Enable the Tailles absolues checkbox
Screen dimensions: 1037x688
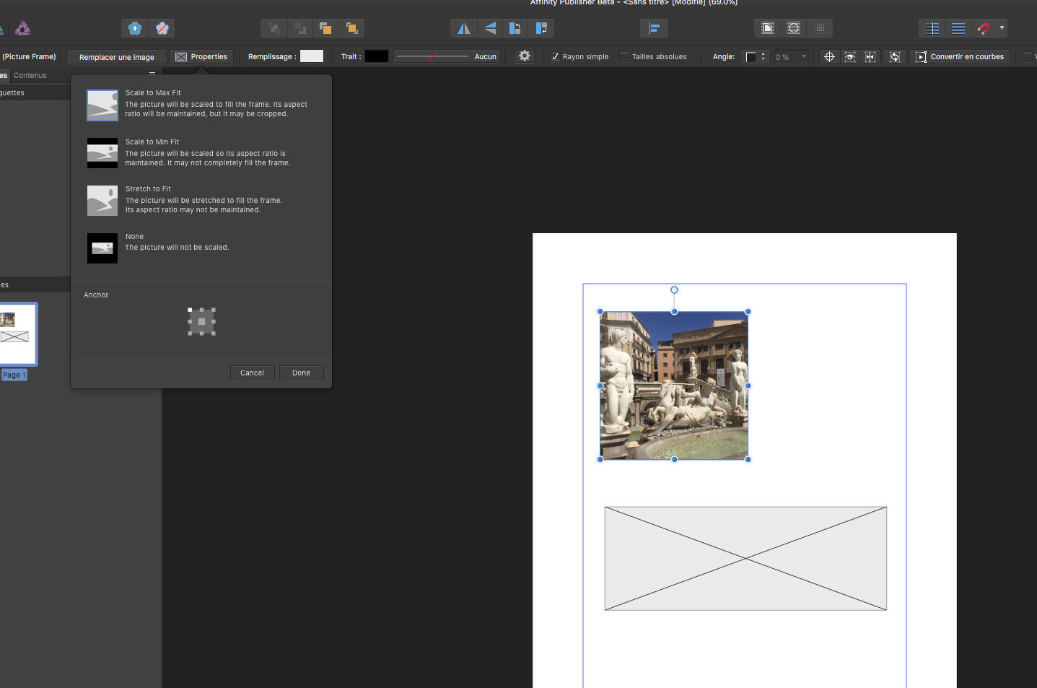coord(625,56)
